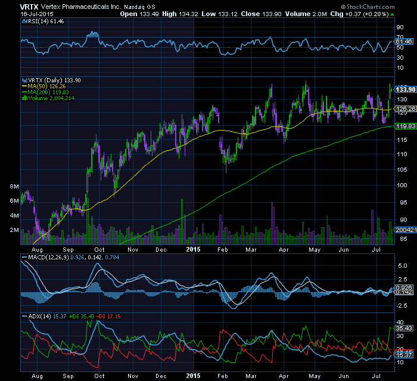
Task: Click the RSI(14) 61.46 legend label
Action: point(46,21)
